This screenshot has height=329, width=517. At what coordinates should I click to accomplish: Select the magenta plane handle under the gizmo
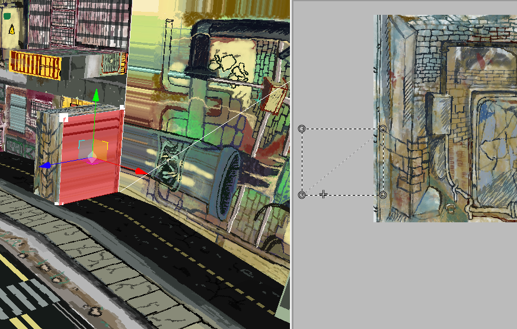91,161
